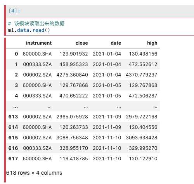Click the red collapse bar beside the output table
The height and width of the screenshot is (184, 194).
click(x=5, y=110)
